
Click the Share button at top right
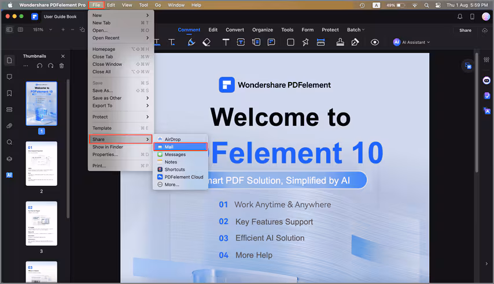click(465, 30)
